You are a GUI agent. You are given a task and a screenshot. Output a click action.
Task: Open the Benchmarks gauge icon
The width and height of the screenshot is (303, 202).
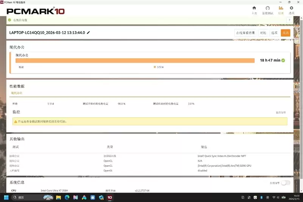(268, 8)
